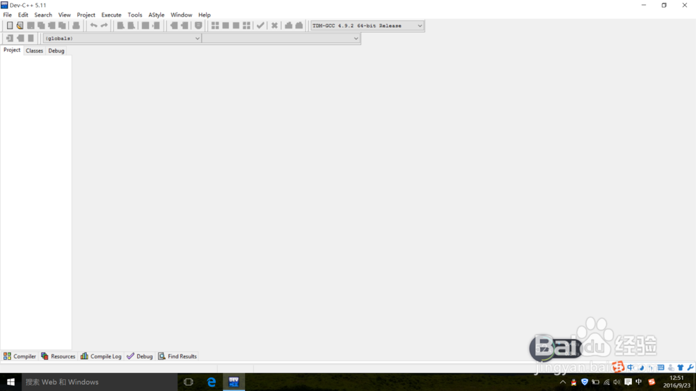
Task: Switch to the Debug sidebar tab
Action: click(56, 51)
